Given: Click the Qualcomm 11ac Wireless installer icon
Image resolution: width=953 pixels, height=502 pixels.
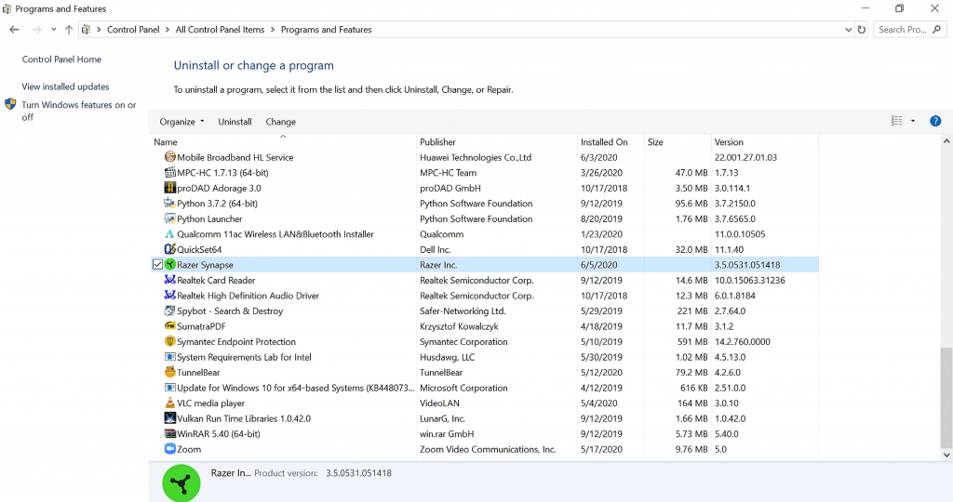Looking at the screenshot, I should click(170, 233).
